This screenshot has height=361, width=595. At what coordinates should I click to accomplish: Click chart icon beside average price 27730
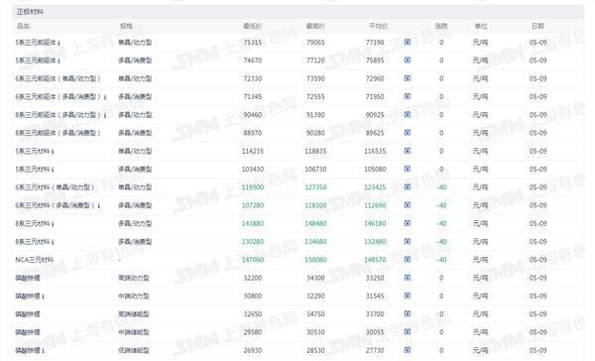(x=408, y=350)
